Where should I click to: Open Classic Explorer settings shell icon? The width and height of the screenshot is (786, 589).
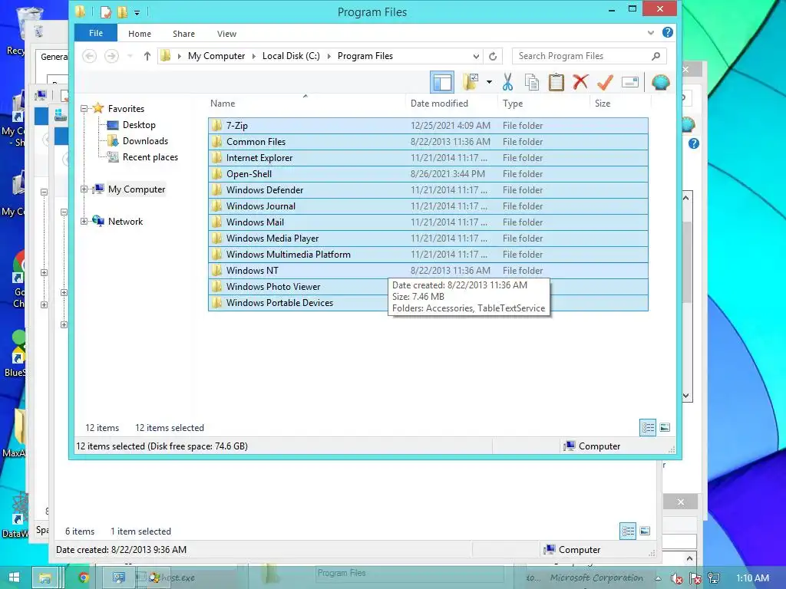point(661,82)
